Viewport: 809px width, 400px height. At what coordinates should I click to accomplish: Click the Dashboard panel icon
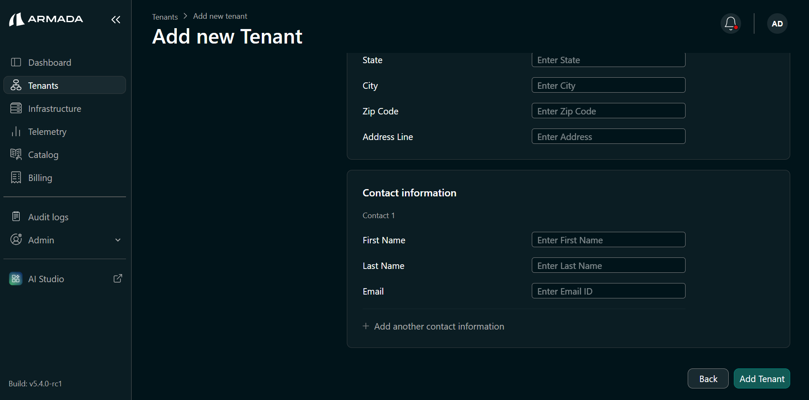coord(16,62)
